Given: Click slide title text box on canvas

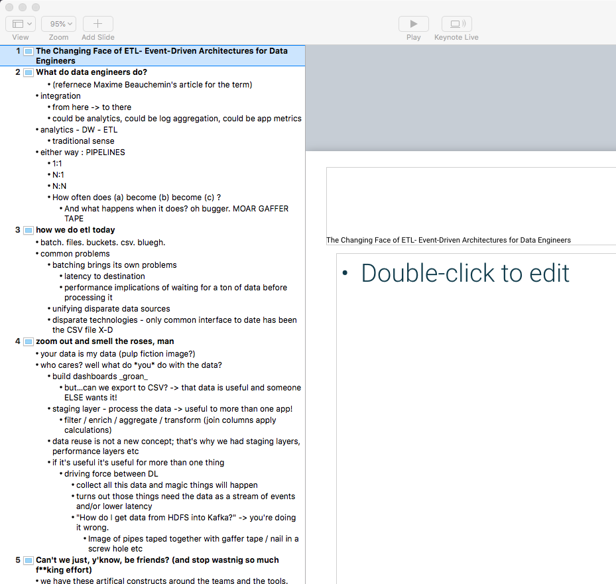Looking at the screenshot, I should (x=448, y=240).
